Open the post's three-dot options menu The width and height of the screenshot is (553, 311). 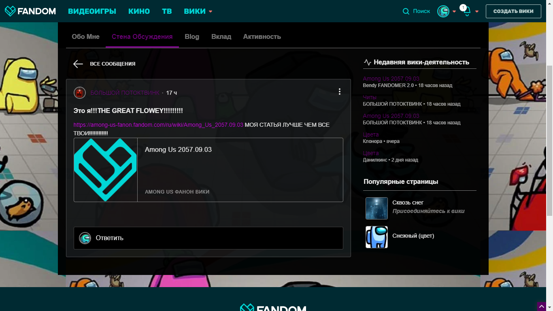(x=340, y=92)
